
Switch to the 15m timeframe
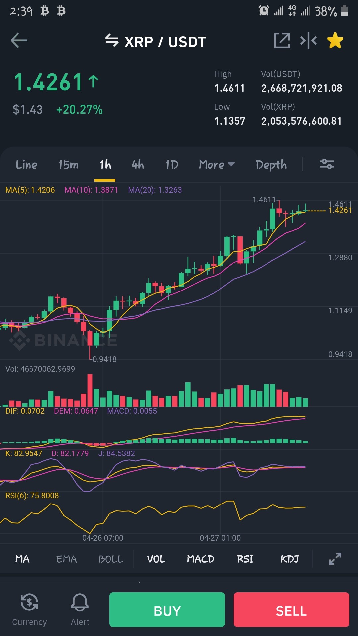(68, 164)
